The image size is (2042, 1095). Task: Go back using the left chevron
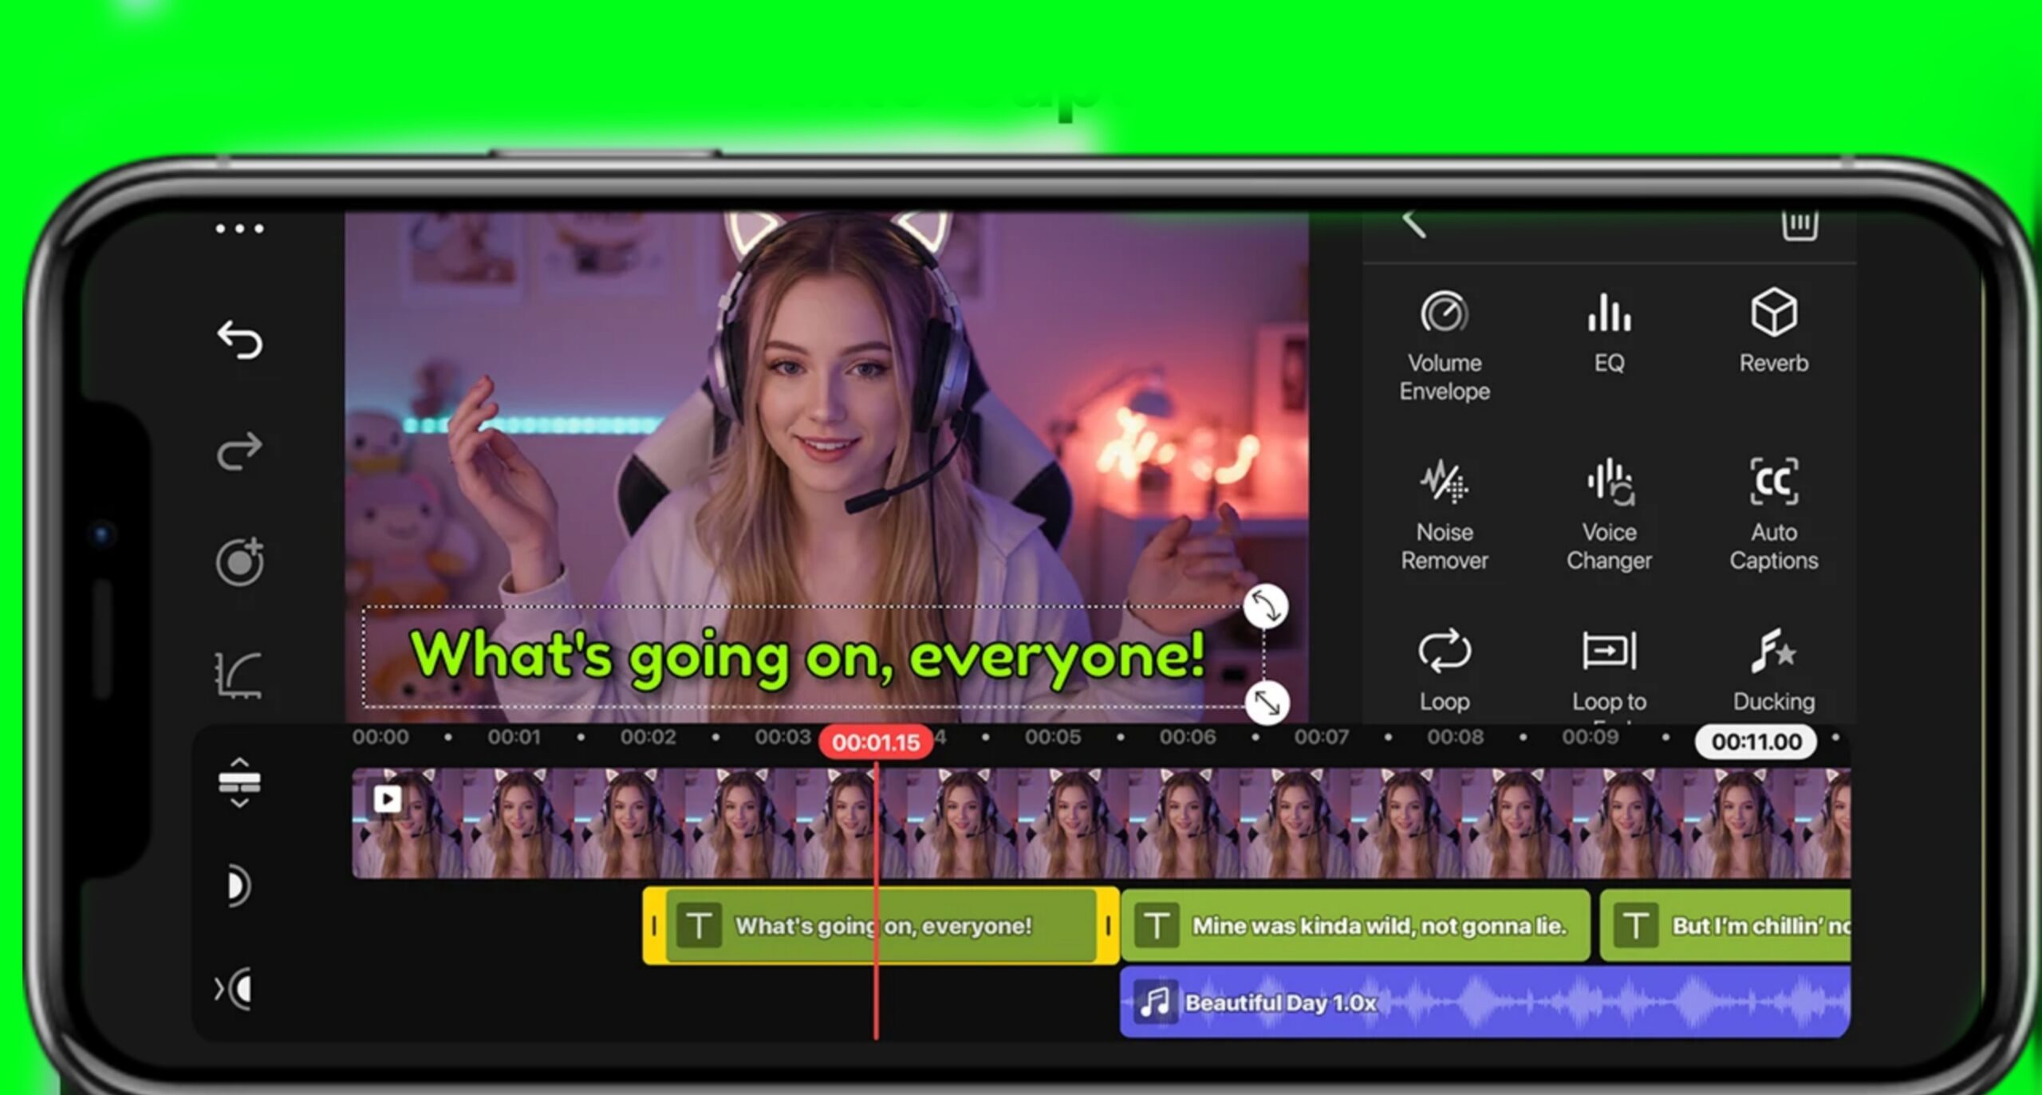coord(1414,223)
